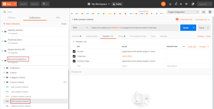This screenshot has width=214, height=109.
Task: Switch to the Body tab
Action: coord(122,36)
